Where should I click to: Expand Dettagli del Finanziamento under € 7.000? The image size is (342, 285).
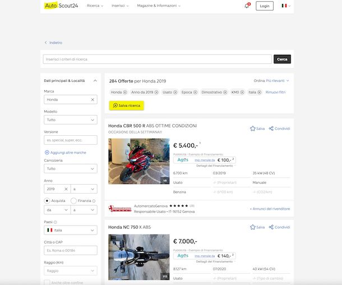point(216,261)
